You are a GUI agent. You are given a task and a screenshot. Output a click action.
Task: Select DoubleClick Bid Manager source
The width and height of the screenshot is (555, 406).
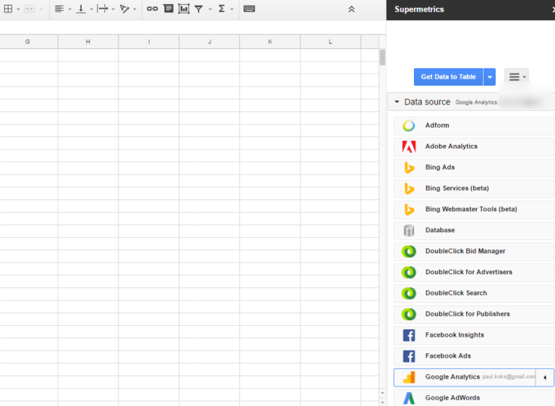473,251
